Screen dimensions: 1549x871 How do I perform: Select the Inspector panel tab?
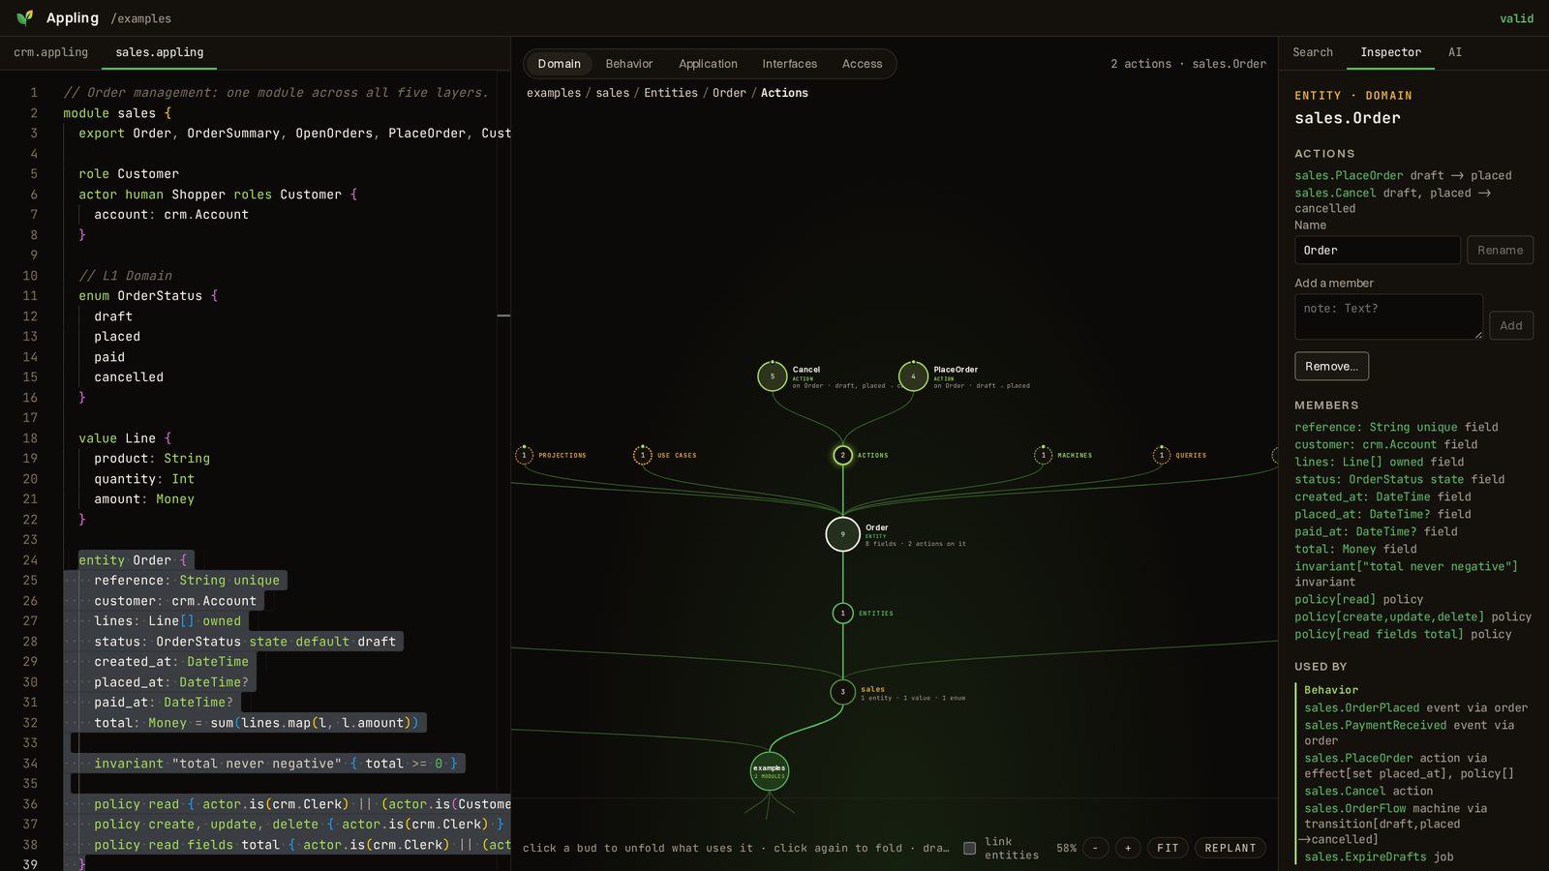pos(1390,52)
